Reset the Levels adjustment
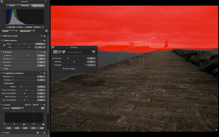Screen dimensions: 219x137 point(41,105)
